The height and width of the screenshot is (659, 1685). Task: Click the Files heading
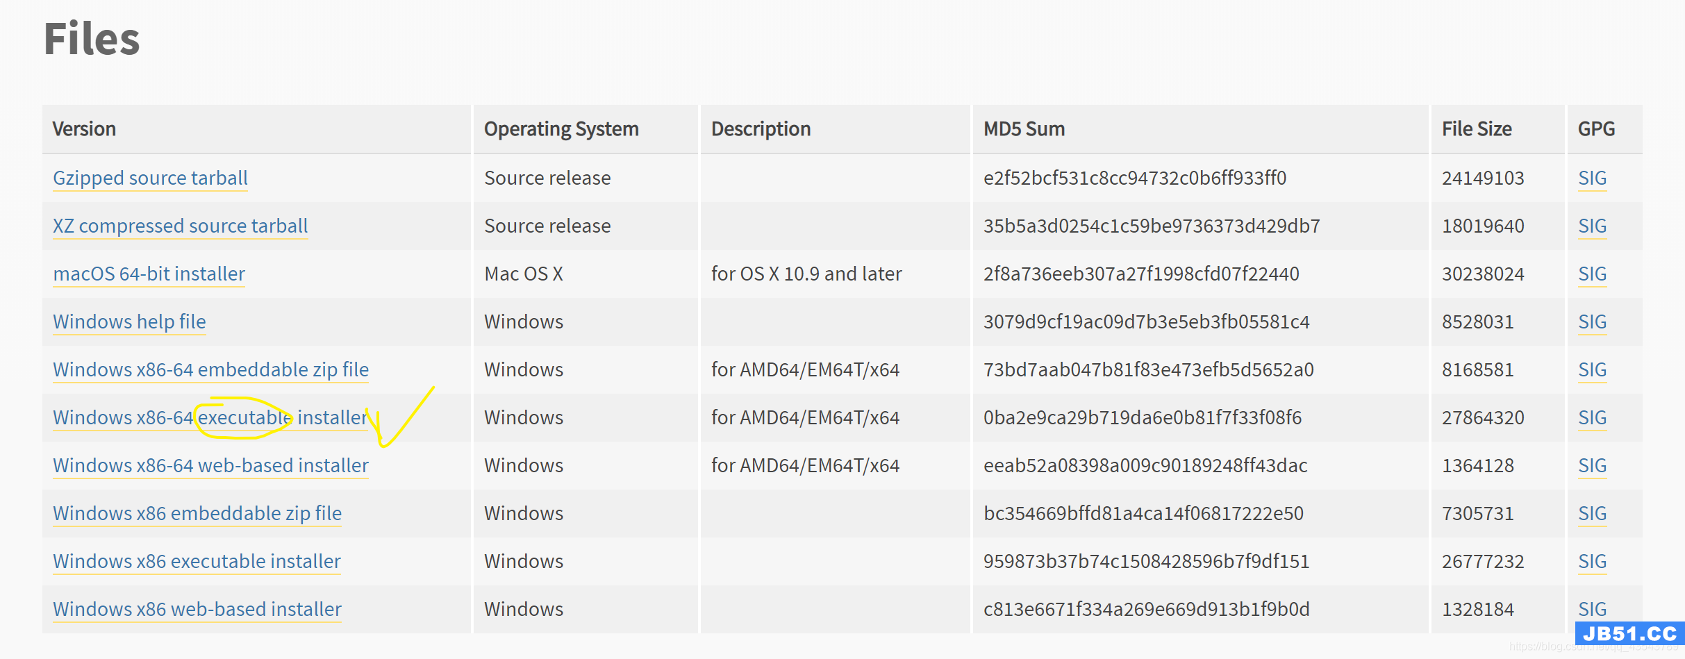tap(92, 38)
